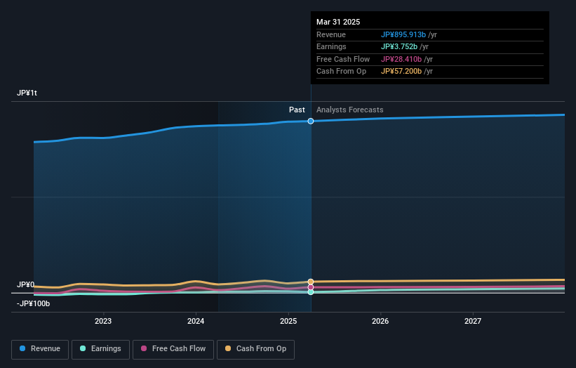
Task: Click the blue Revenue data point marker
Action: (311, 121)
